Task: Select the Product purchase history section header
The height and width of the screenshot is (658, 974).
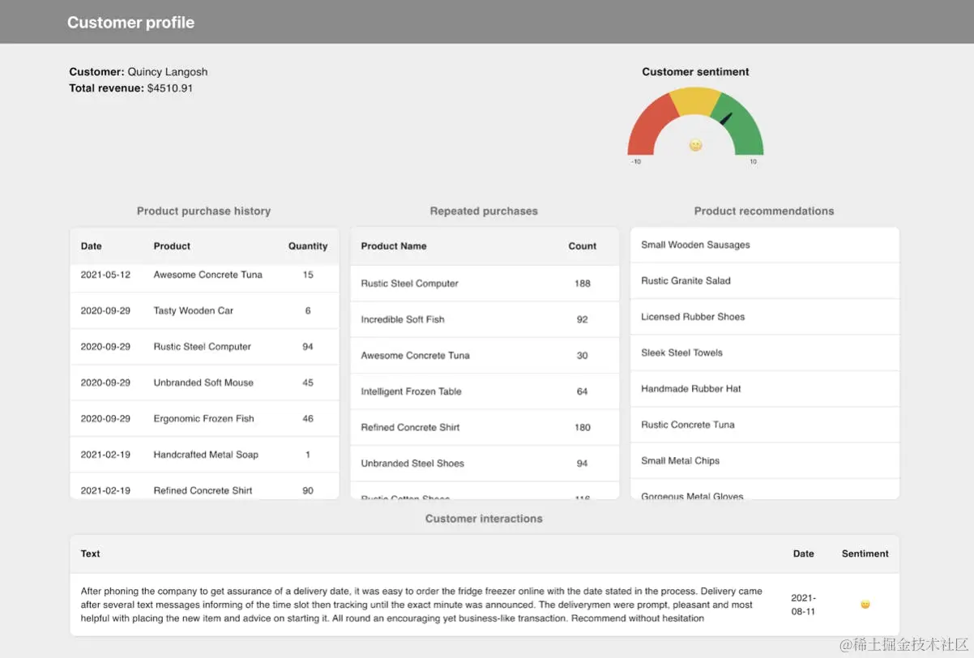Action: click(203, 211)
